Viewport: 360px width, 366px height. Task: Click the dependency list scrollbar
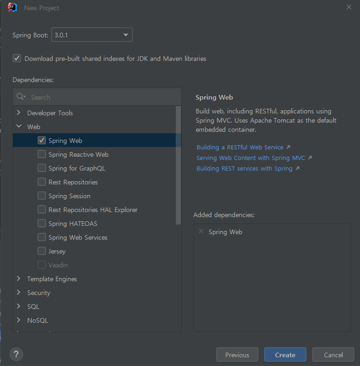point(178,165)
